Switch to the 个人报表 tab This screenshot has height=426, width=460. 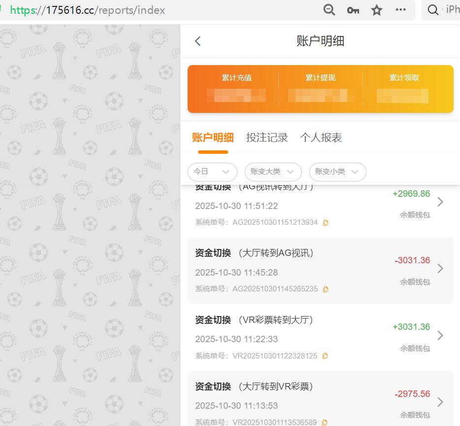click(321, 138)
